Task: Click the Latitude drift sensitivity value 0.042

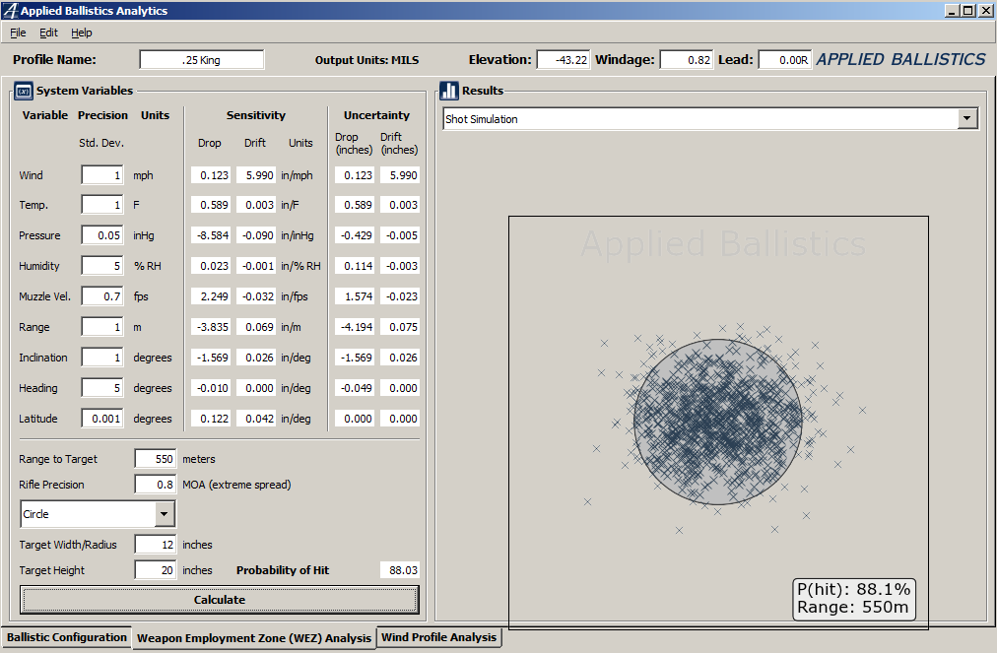Action: [256, 419]
